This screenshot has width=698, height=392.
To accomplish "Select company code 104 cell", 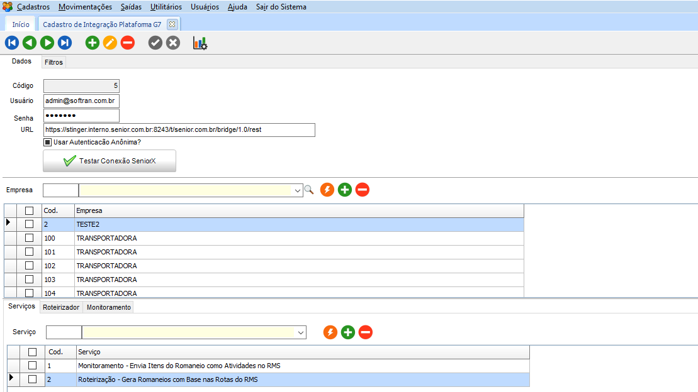I will click(x=59, y=293).
